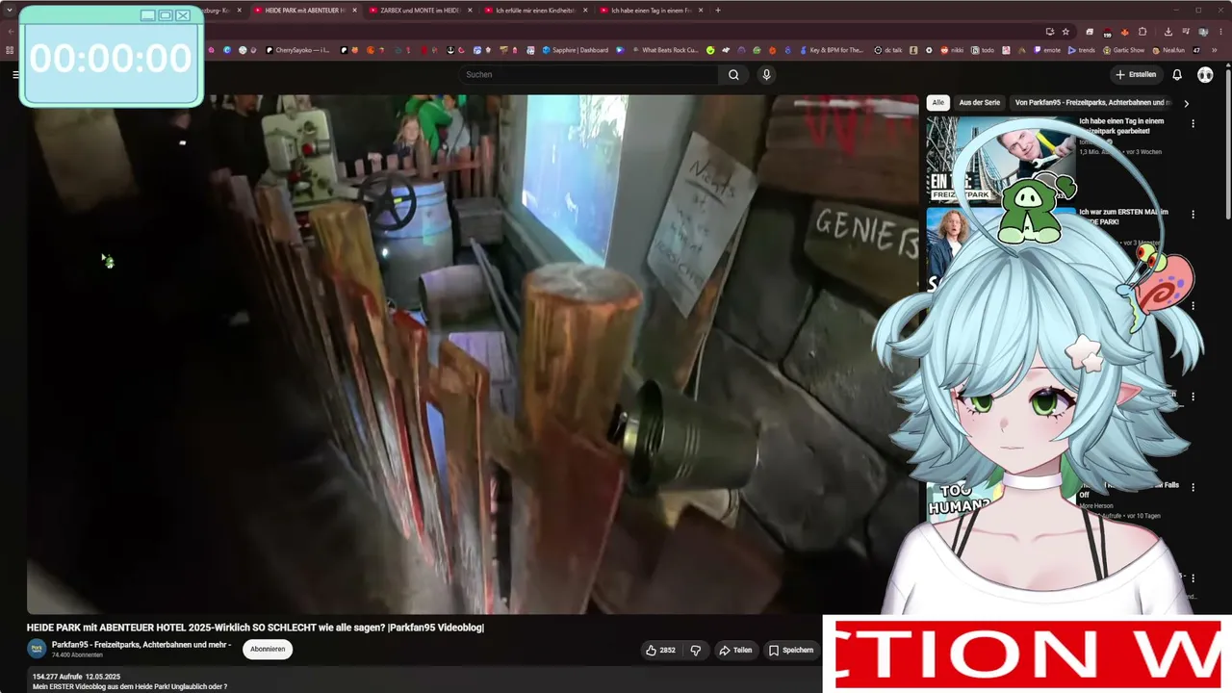The height and width of the screenshot is (693, 1232).
Task: Open the 'emote' bookmark
Action: 1045,50
